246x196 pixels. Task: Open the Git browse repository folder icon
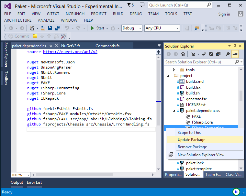pos(35,36)
